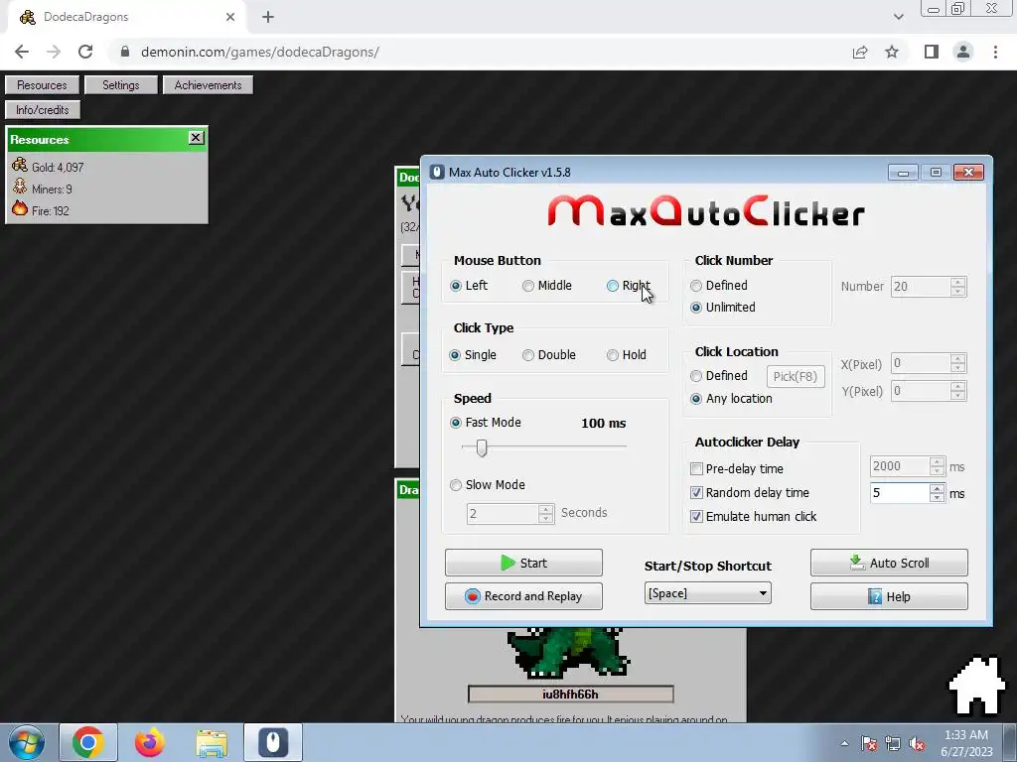The width and height of the screenshot is (1017, 762).
Task: Show hidden system tray icons
Action: click(844, 743)
